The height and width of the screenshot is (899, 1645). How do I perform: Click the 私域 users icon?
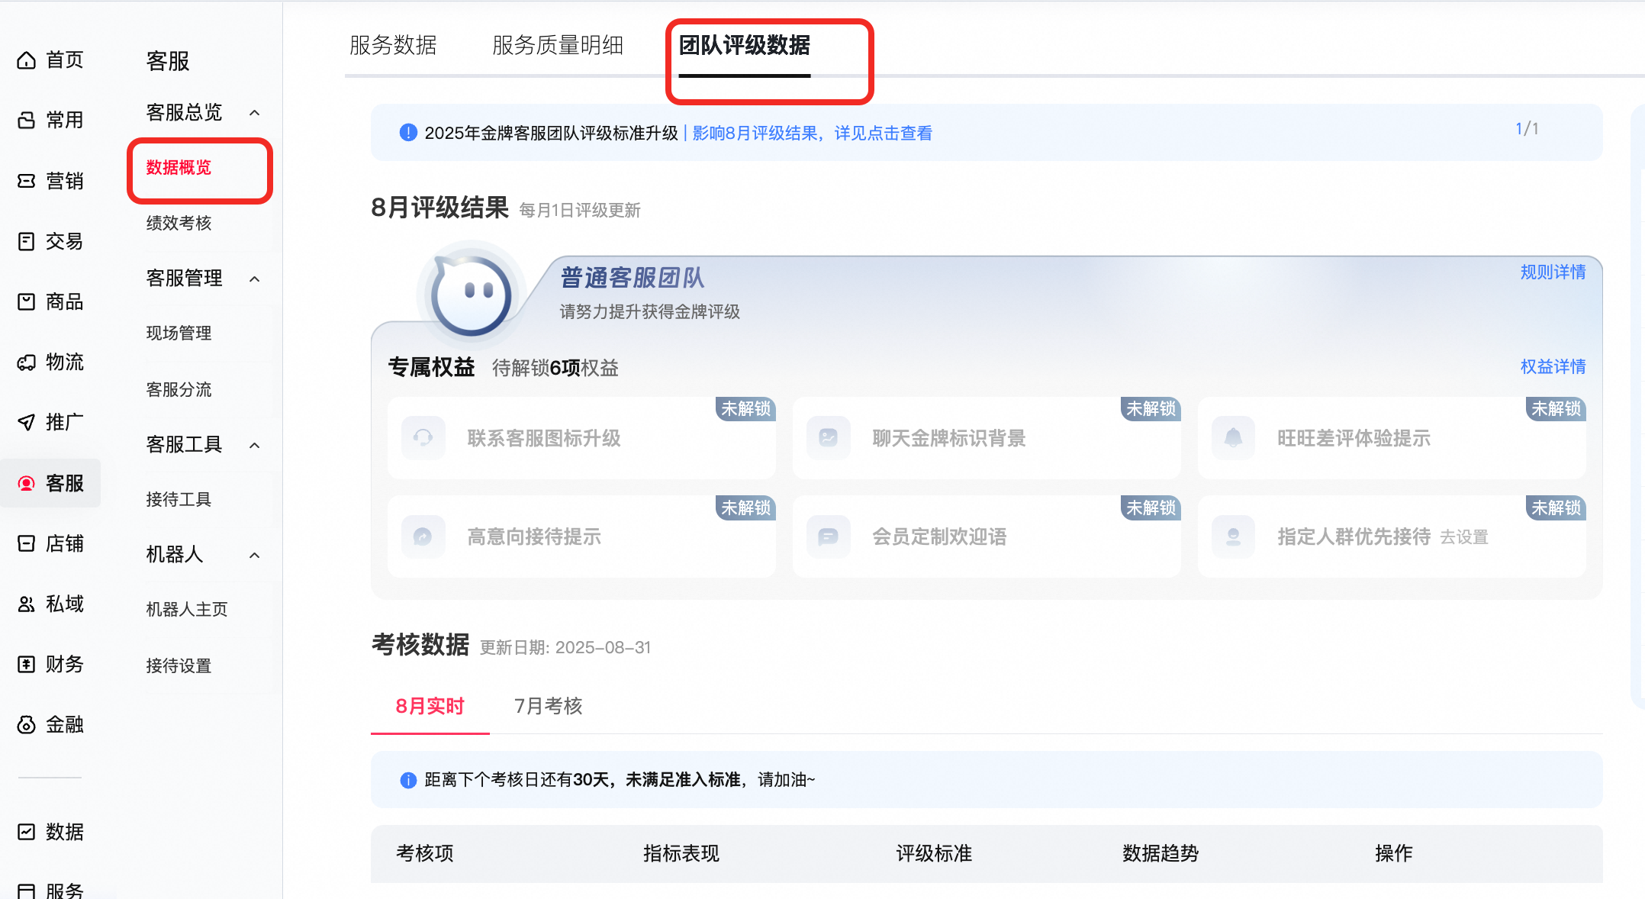click(27, 604)
